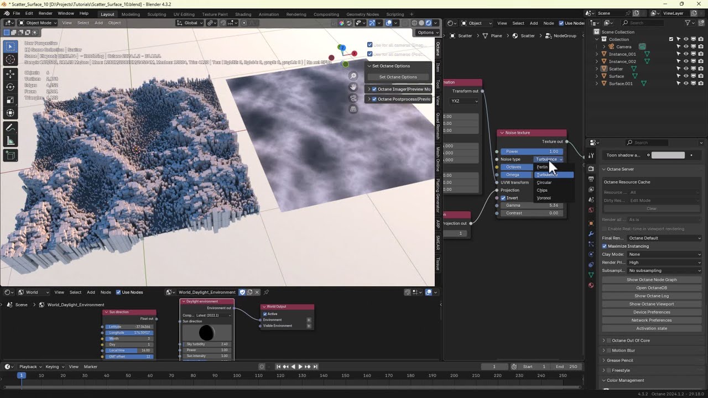Choose Voronoi from noise type list
The height and width of the screenshot is (398, 708).
(x=553, y=198)
